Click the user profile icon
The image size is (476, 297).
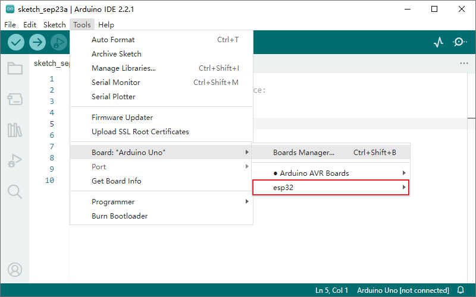[15, 270]
